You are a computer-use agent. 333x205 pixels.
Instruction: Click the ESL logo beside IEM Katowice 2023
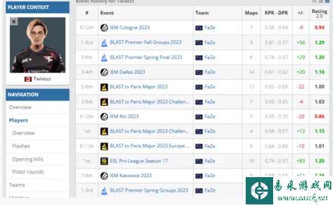(x=104, y=176)
